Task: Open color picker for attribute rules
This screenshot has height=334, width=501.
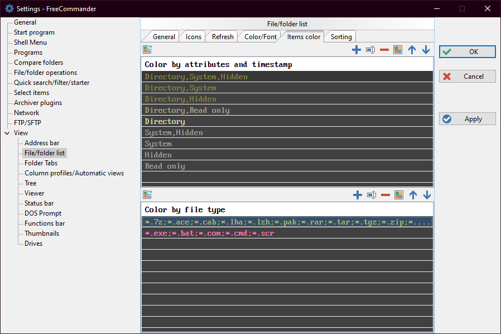Action: [x=398, y=50]
